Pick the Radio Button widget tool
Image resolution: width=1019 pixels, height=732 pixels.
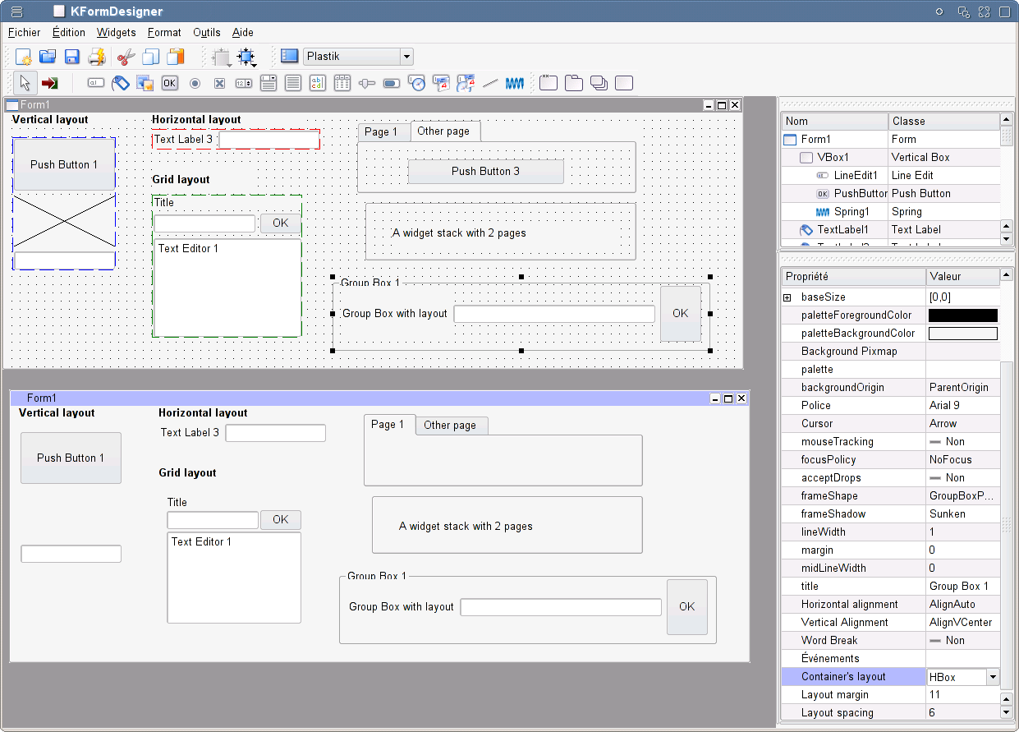(195, 83)
